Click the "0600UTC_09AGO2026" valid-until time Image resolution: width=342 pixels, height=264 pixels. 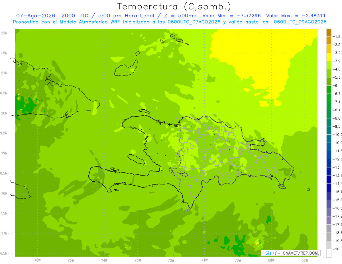[300, 22]
